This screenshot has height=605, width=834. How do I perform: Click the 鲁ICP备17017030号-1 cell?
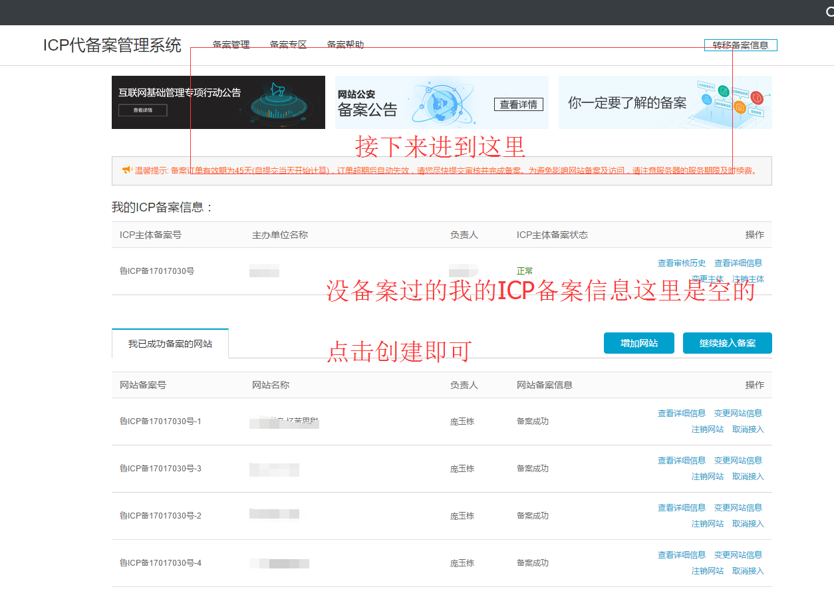pyautogui.click(x=160, y=422)
